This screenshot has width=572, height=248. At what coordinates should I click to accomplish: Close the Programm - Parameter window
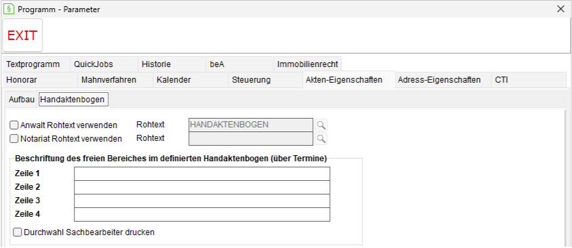pos(560,9)
